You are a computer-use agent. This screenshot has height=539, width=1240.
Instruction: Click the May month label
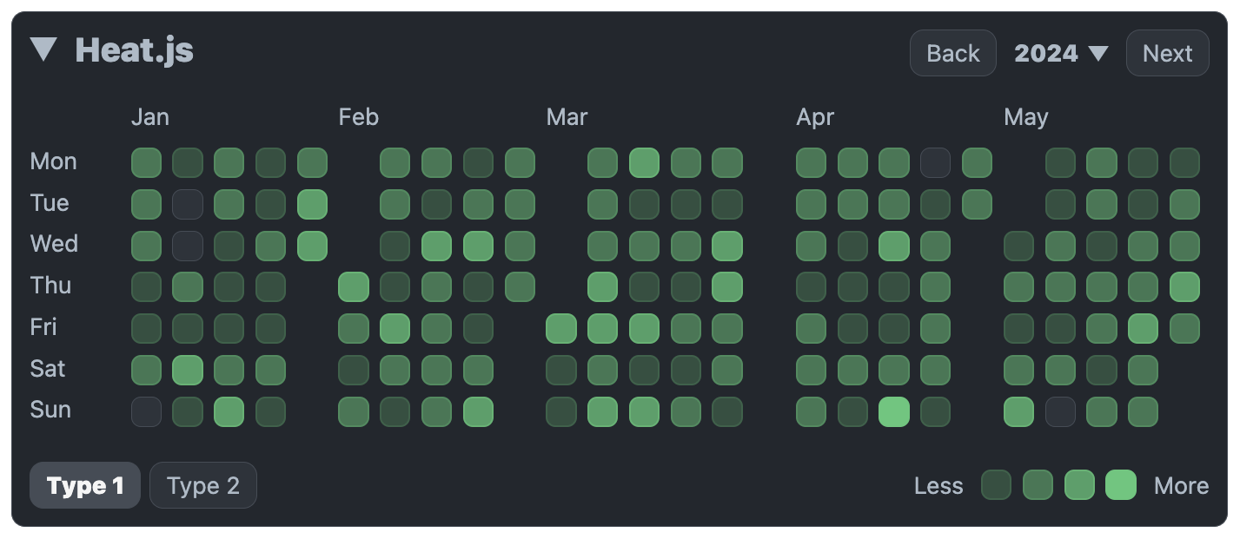pos(1026,117)
